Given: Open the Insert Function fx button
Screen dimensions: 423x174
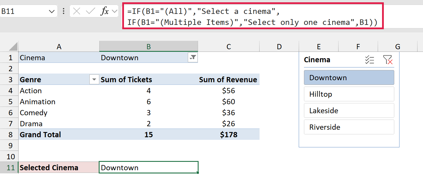Looking at the screenshot, I should coord(105,12).
